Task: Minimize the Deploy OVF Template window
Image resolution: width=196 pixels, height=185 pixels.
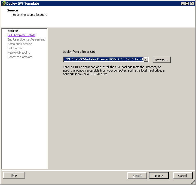Action: (x=183, y=4)
